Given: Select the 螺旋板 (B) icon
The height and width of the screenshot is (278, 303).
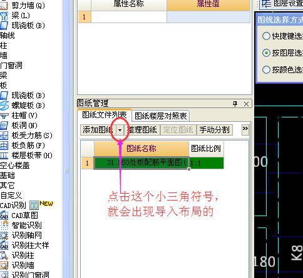Looking at the screenshot, I should coord(4,106).
